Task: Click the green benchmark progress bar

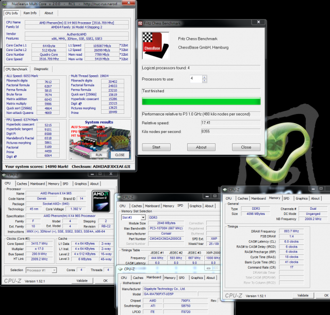Action: click(x=201, y=101)
